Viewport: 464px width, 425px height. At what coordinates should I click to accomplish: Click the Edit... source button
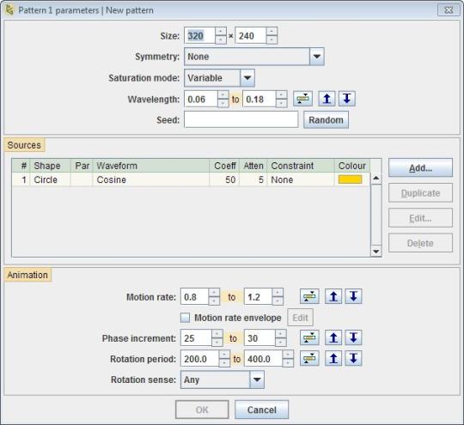click(420, 218)
